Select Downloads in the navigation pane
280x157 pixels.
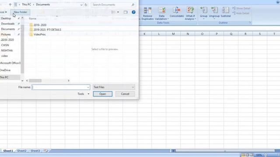coord(8,24)
